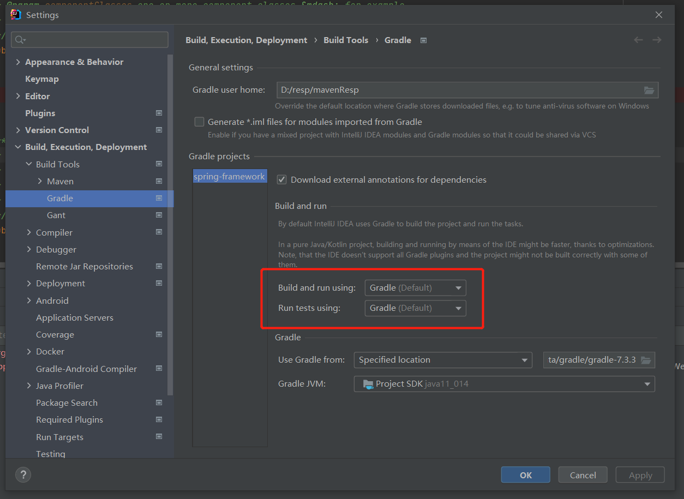The height and width of the screenshot is (499, 684).
Task: Click the project-level icon beside Gradle breadcrumb
Action: [x=423, y=40]
